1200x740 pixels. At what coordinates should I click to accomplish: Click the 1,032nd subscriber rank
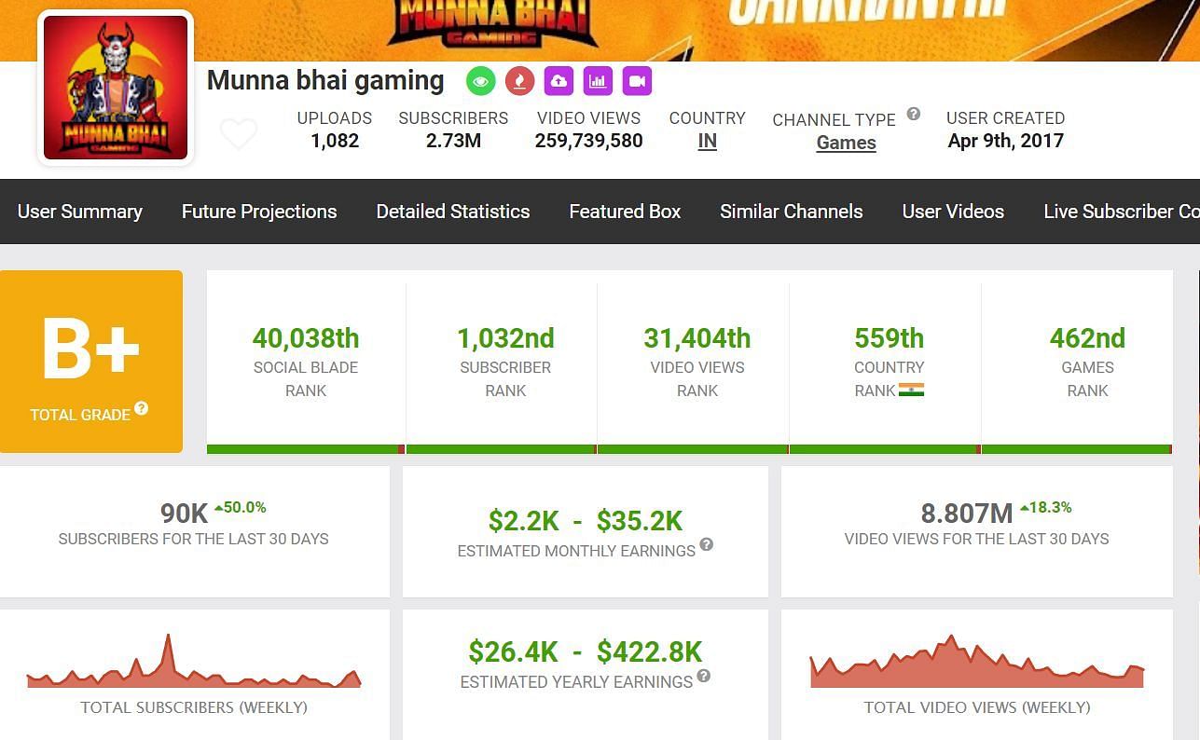(x=505, y=338)
